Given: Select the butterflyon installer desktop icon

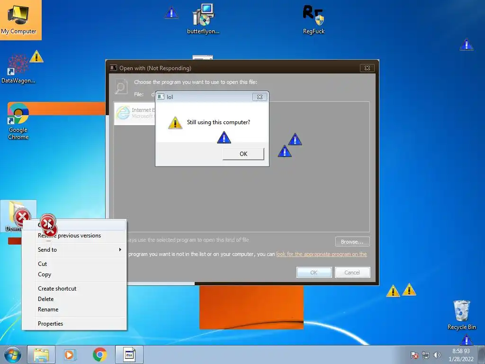Looking at the screenshot, I should tap(203, 18).
